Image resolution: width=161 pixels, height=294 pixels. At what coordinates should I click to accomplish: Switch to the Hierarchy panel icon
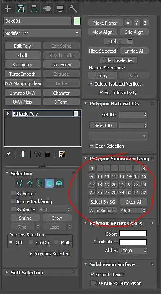34,9
